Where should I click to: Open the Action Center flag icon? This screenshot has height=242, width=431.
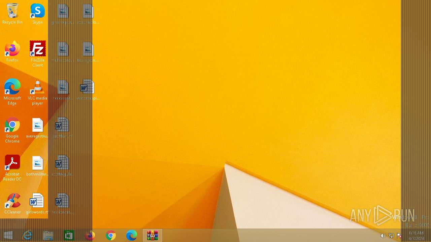click(x=399, y=236)
